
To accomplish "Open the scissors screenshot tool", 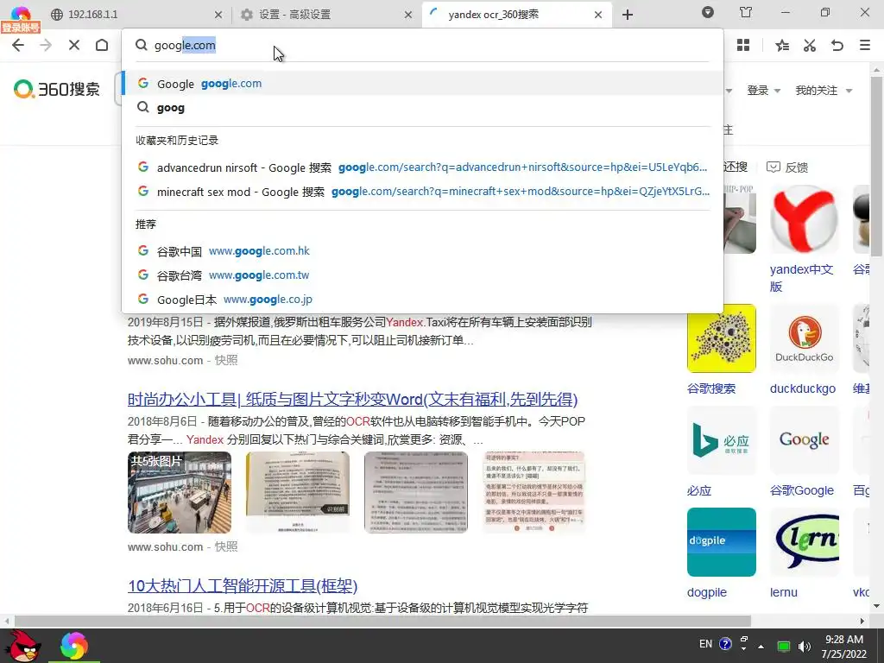I will (x=810, y=45).
